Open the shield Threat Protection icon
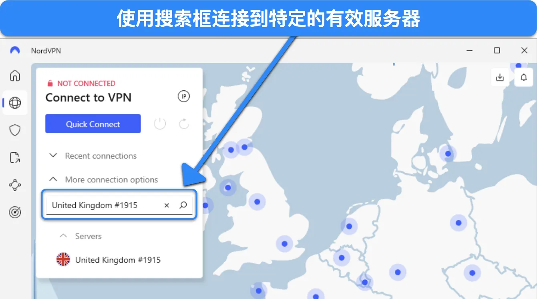The image size is (537, 299). pyautogui.click(x=15, y=130)
